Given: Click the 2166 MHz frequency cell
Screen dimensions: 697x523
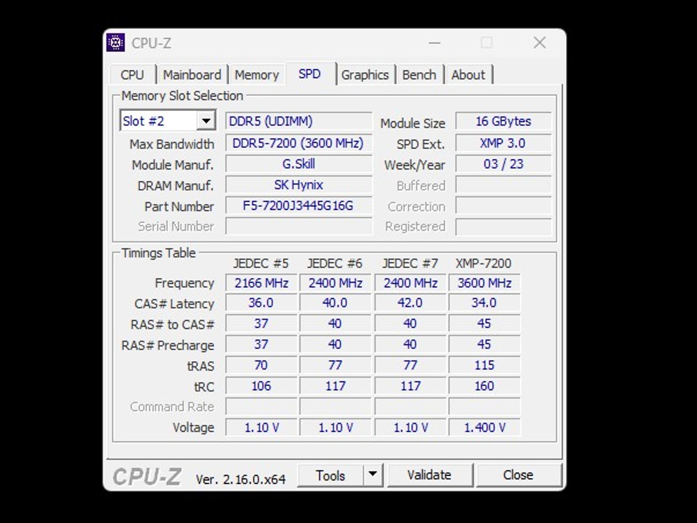Looking at the screenshot, I should pos(261,283).
